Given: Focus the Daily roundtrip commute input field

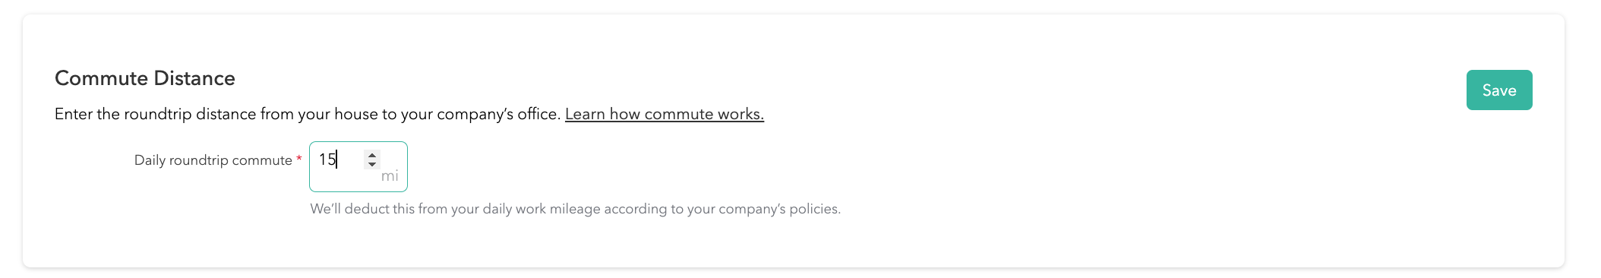Looking at the screenshot, I should pos(358,166).
